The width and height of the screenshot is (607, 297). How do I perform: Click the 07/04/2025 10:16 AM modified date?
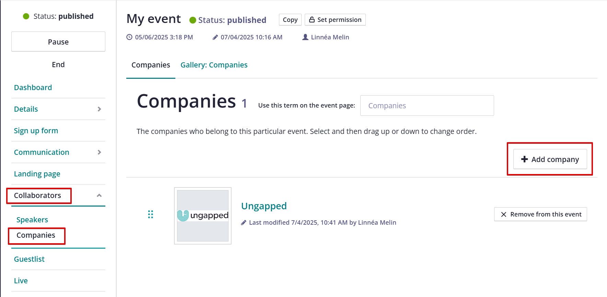click(x=252, y=37)
